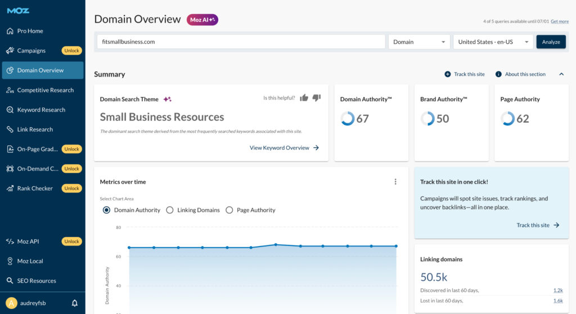
Task: Click the About this section info icon
Action: coord(498,74)
